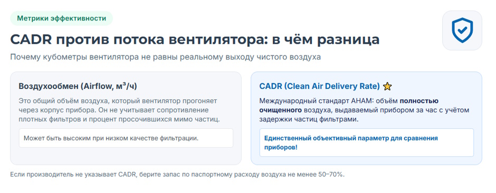
Task: Select the 'Метрики эффективности' green badge
Action: (x=61, y=18)
